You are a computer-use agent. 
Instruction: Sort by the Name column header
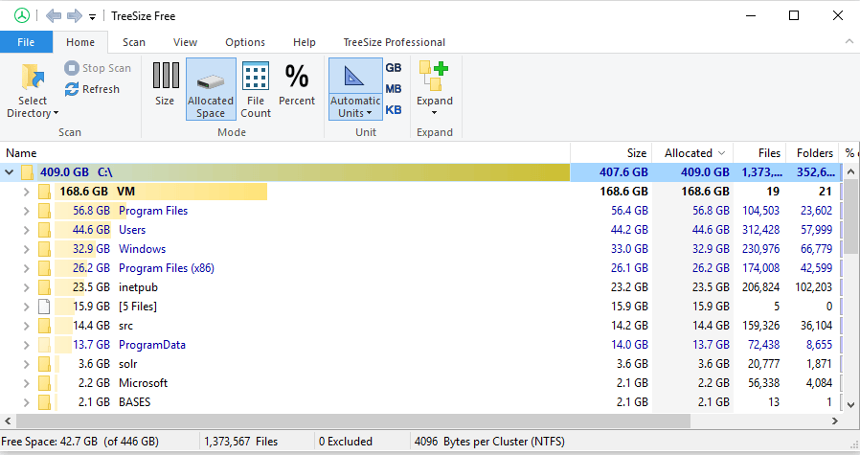coord(285,153)
